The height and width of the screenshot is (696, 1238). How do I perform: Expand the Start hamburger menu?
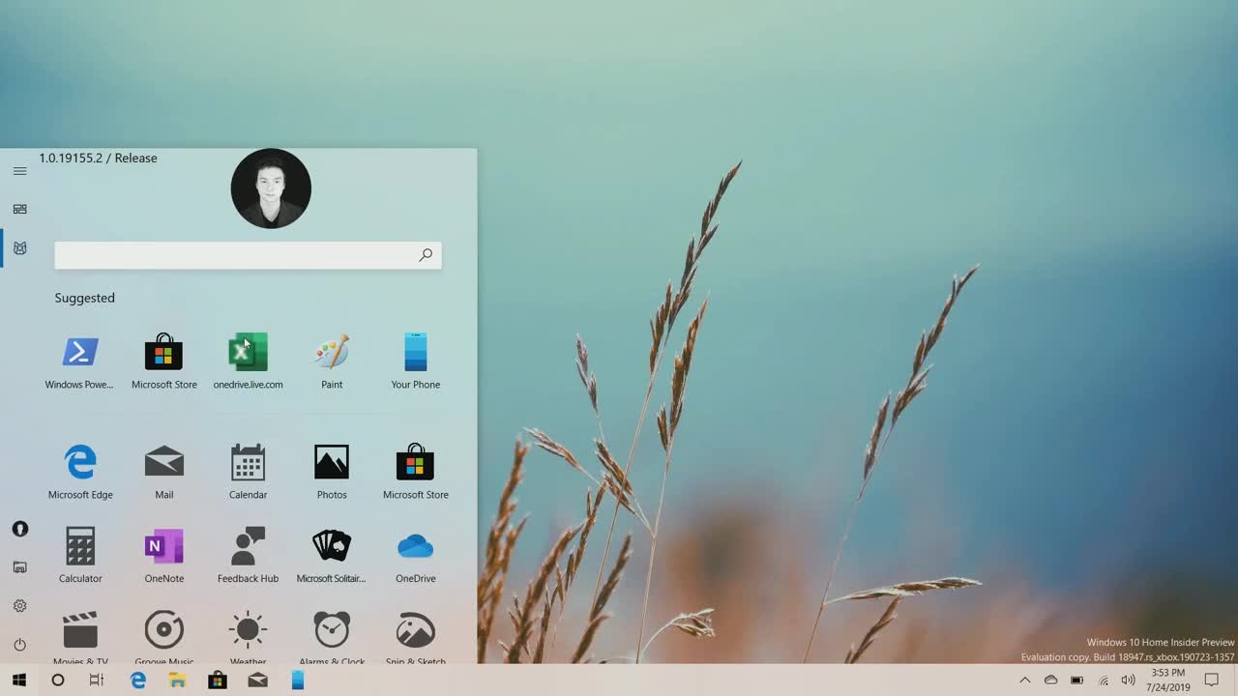(x=19, y=171)
